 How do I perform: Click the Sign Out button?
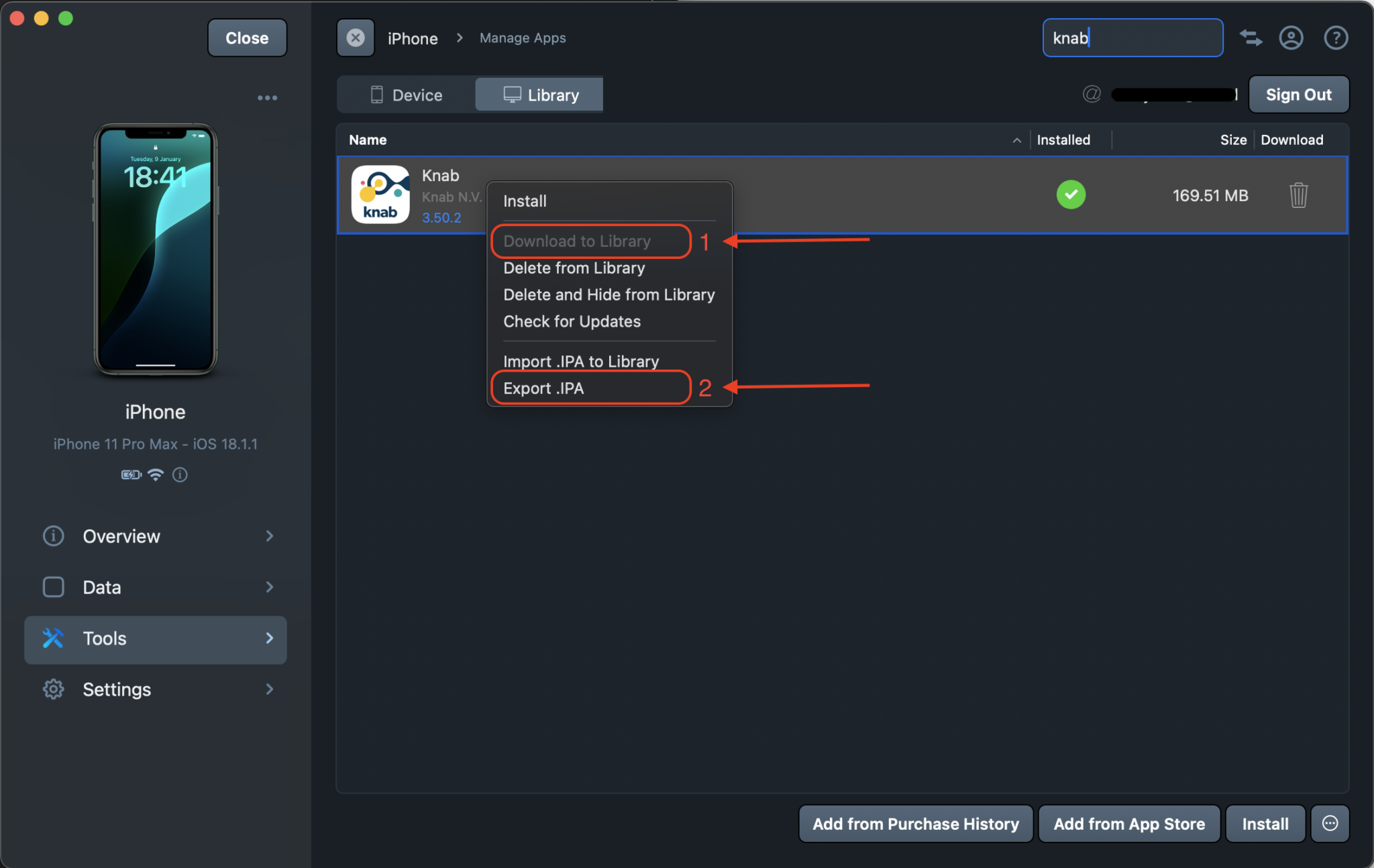tap(1297, 94)
